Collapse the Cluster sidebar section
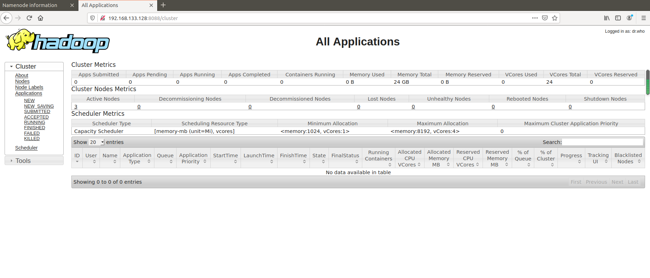650x278 pixels. 34,67
